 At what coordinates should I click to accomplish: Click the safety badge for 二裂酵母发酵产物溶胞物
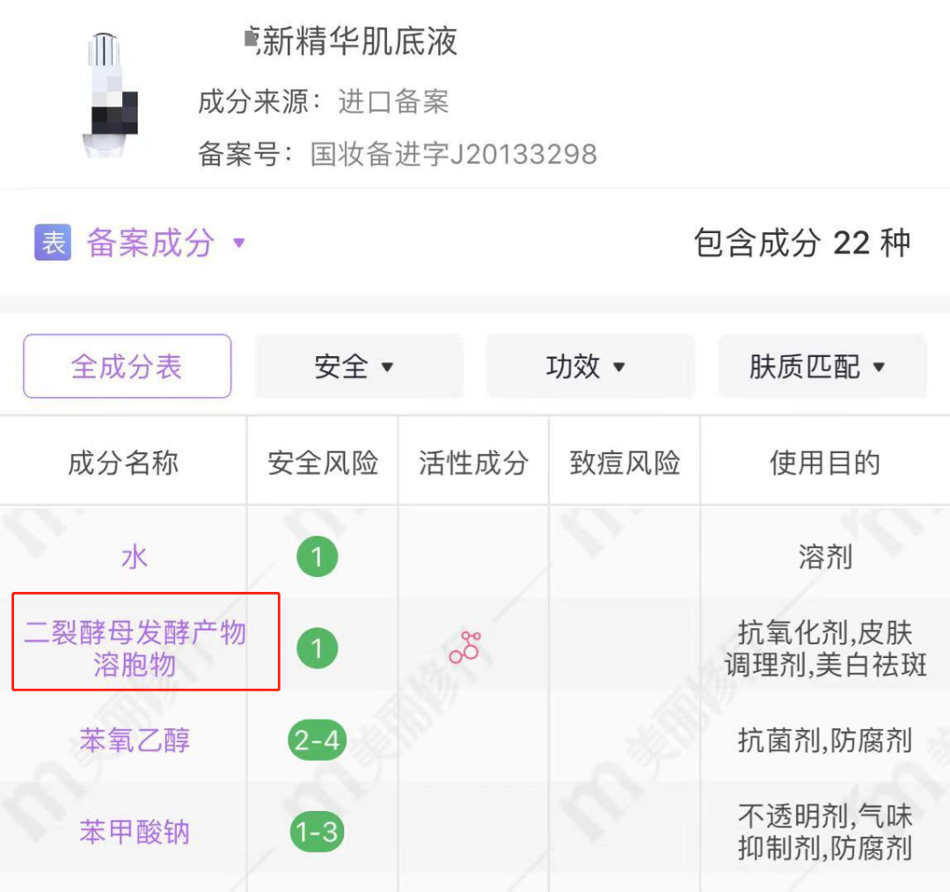click(x=318, y=649)
